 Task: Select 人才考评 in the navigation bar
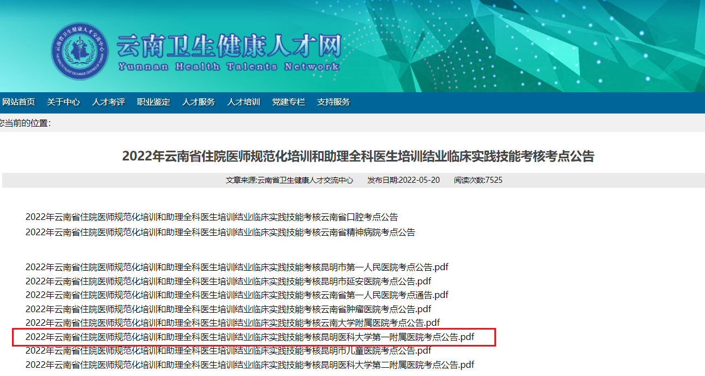(x=109, y=102)
